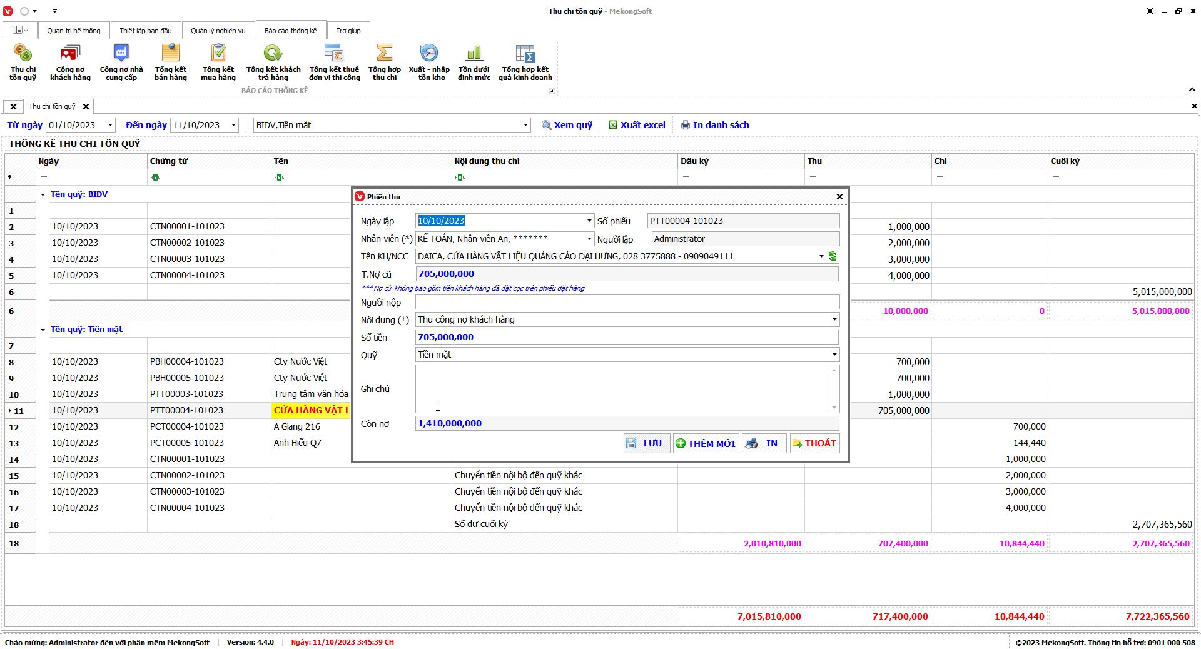Click the Xuất excel link
The width and height of the screenshot is (1201, 649).
click(637, 125)
